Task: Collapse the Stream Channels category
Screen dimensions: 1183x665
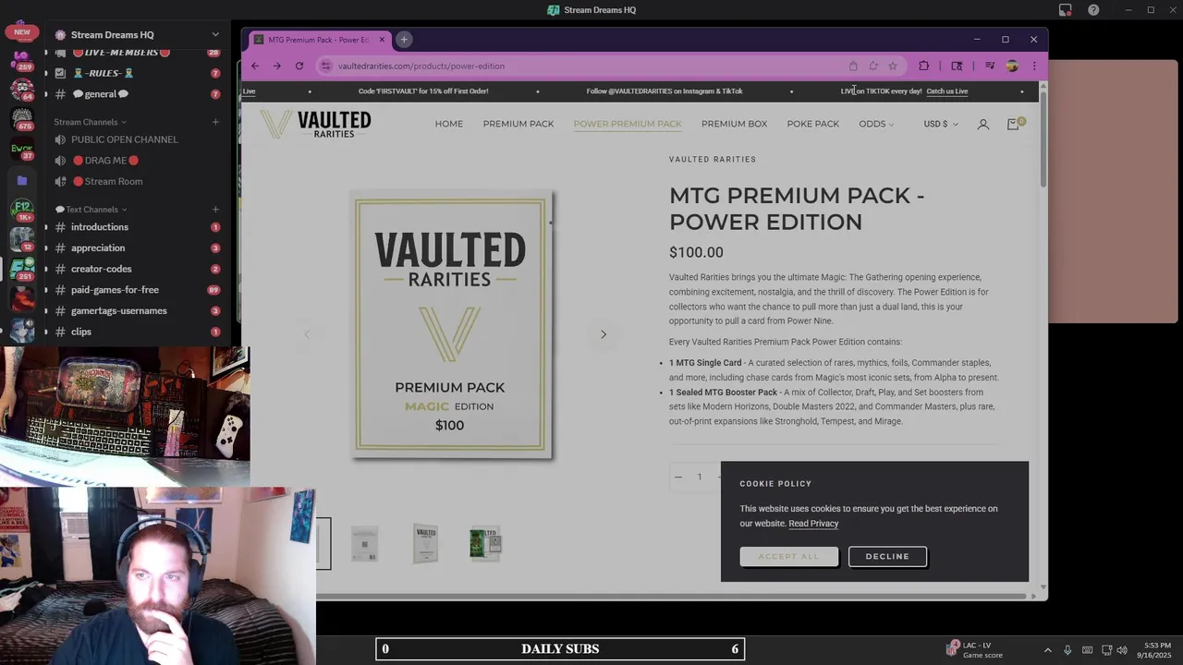Action: pos(90,122)
